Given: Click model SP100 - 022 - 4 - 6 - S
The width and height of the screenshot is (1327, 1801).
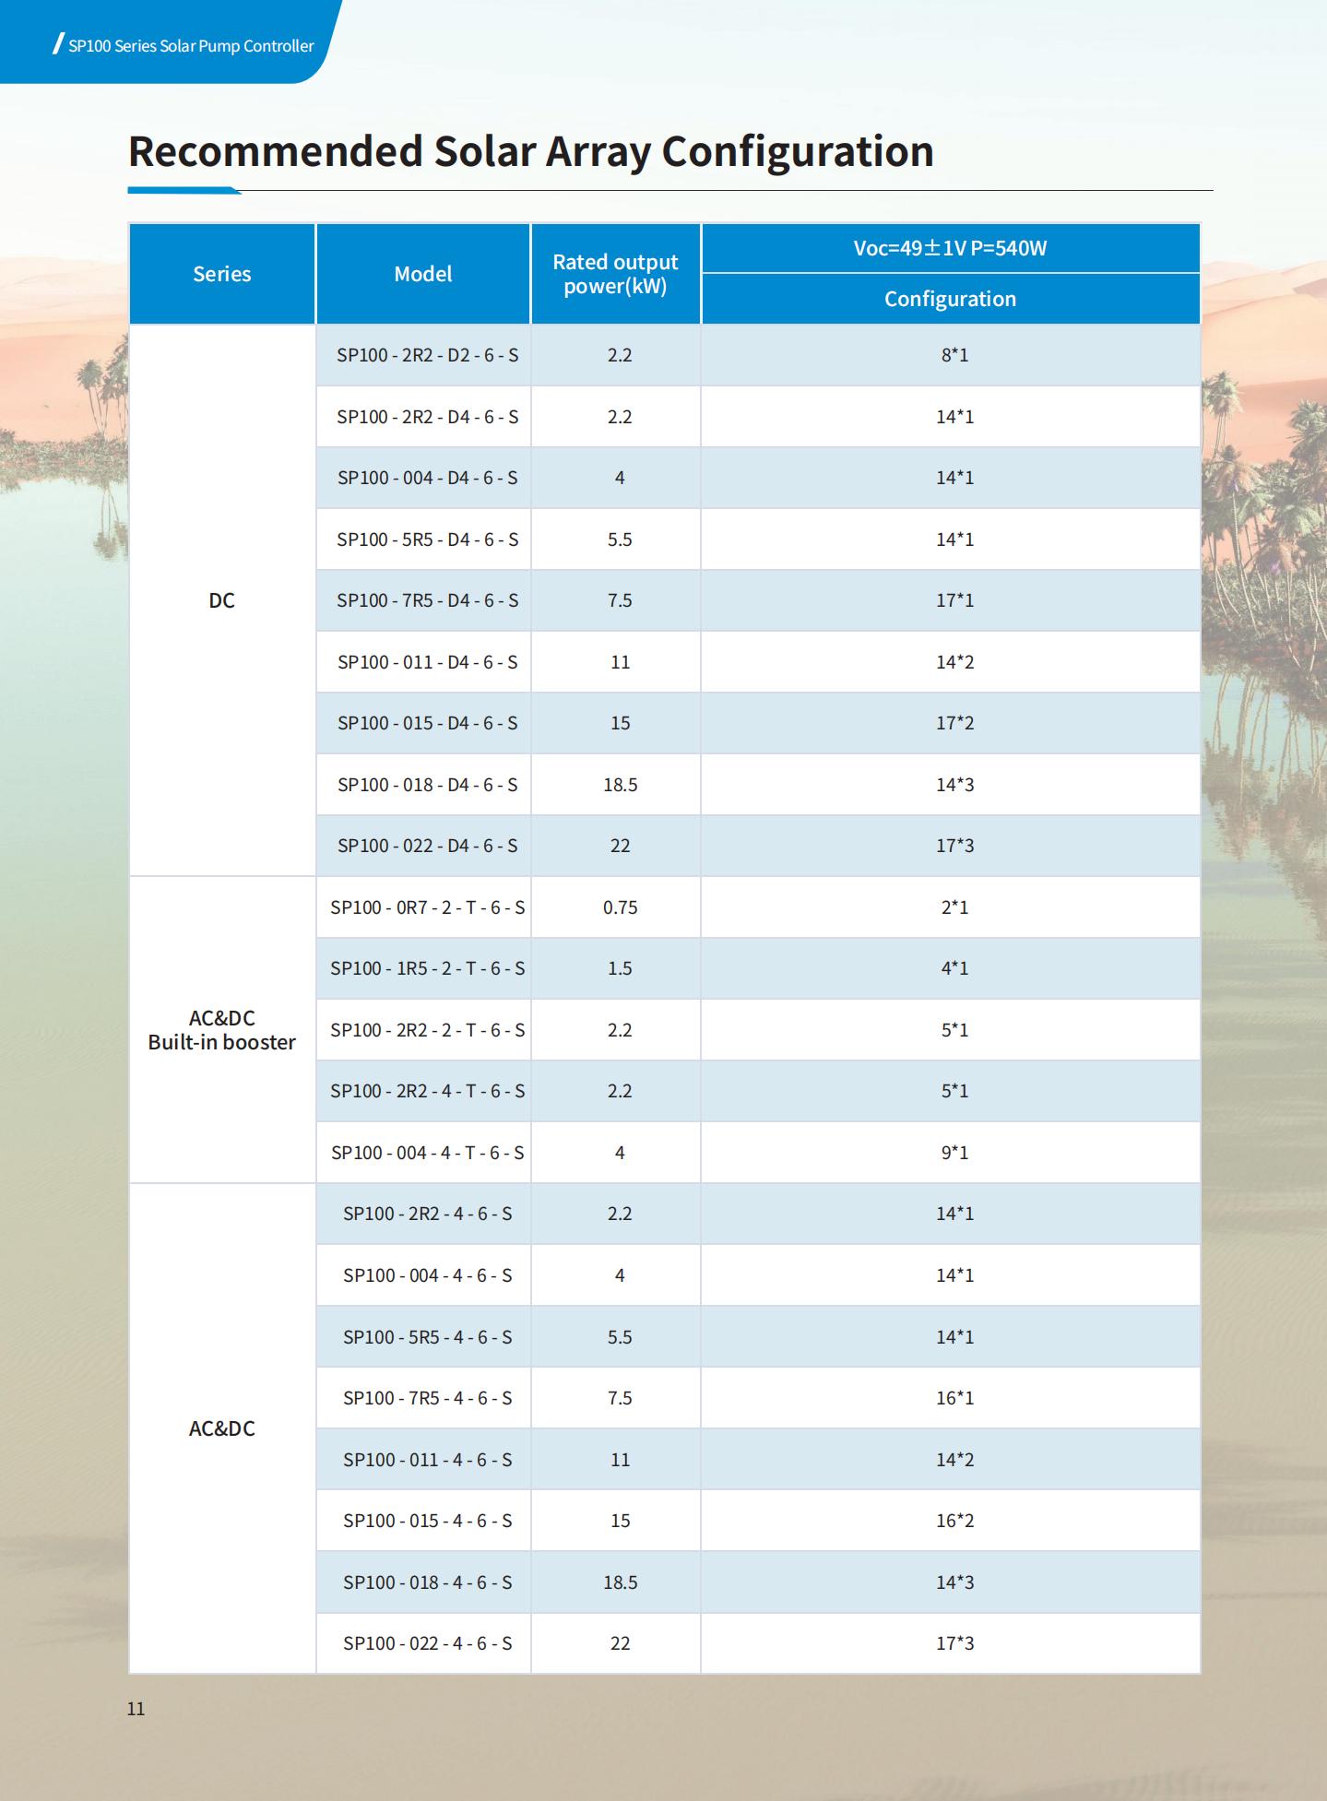Looking at the screenshot, I should pos(427,1643).
